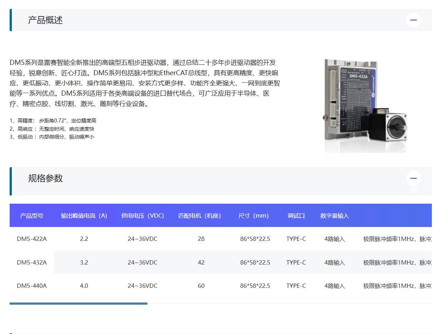Click the horizontal scrollbar below the spec table
Screen dimensions: 439x334
pyautogui.click(x=78, y=303)
